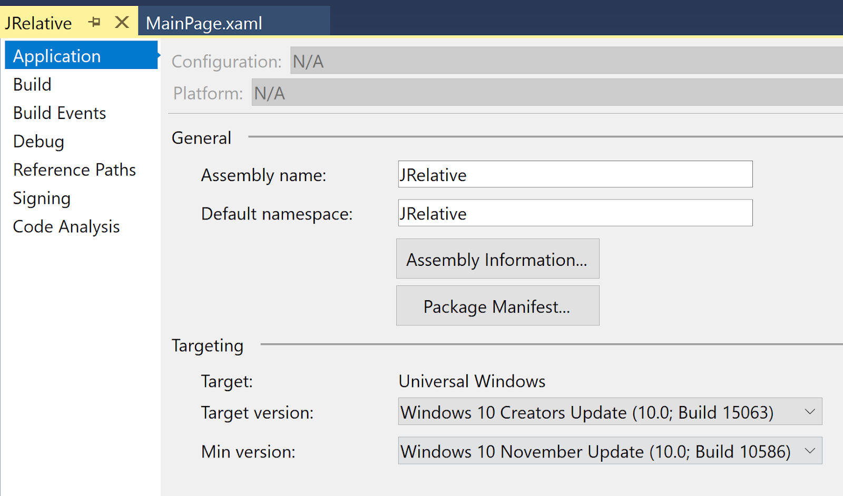
Task: Open the Assembly Information dialog
Action: [497, 259]
